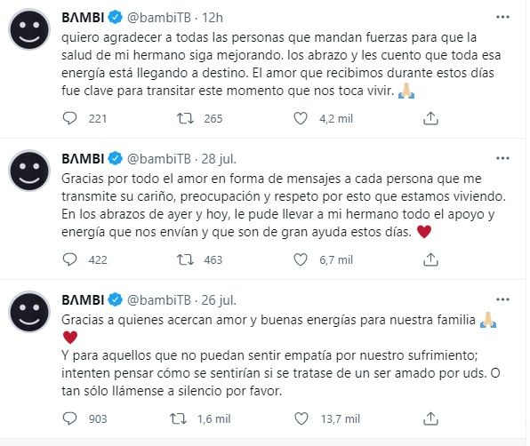This screenshot has height=446, width=530.
Task: Open replies on tweet with 903 comments
Action: click(70, 418)
